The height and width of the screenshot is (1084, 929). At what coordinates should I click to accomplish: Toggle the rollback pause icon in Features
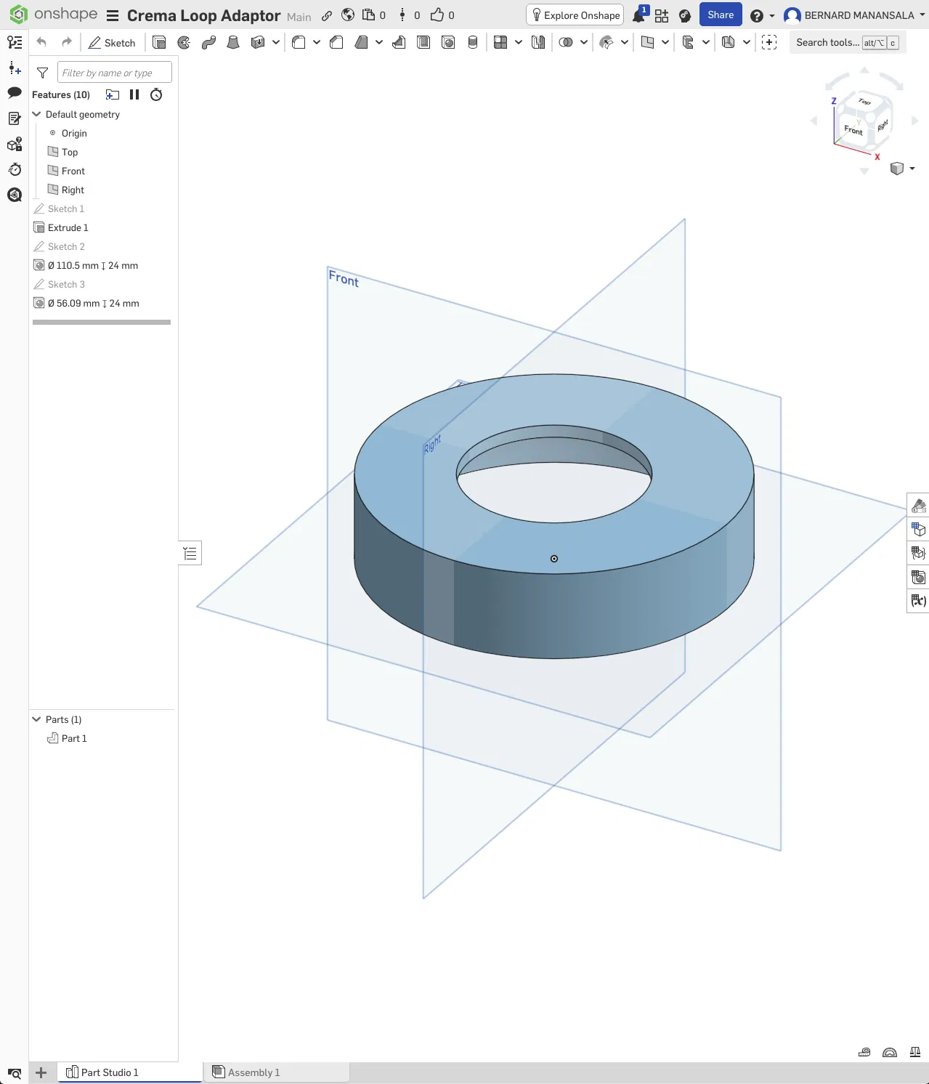(134, 94)
